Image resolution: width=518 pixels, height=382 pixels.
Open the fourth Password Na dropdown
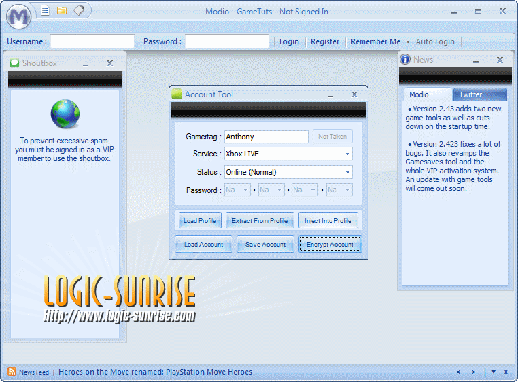point(339,190)
